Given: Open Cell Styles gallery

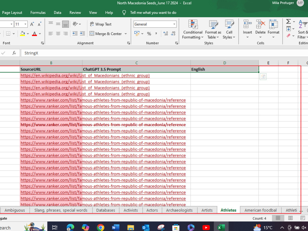Looking at the screenshot, I should [x=229, y=29].
